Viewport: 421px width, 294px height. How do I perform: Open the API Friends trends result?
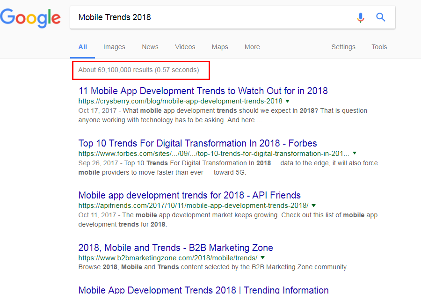(x=189, y=195)
